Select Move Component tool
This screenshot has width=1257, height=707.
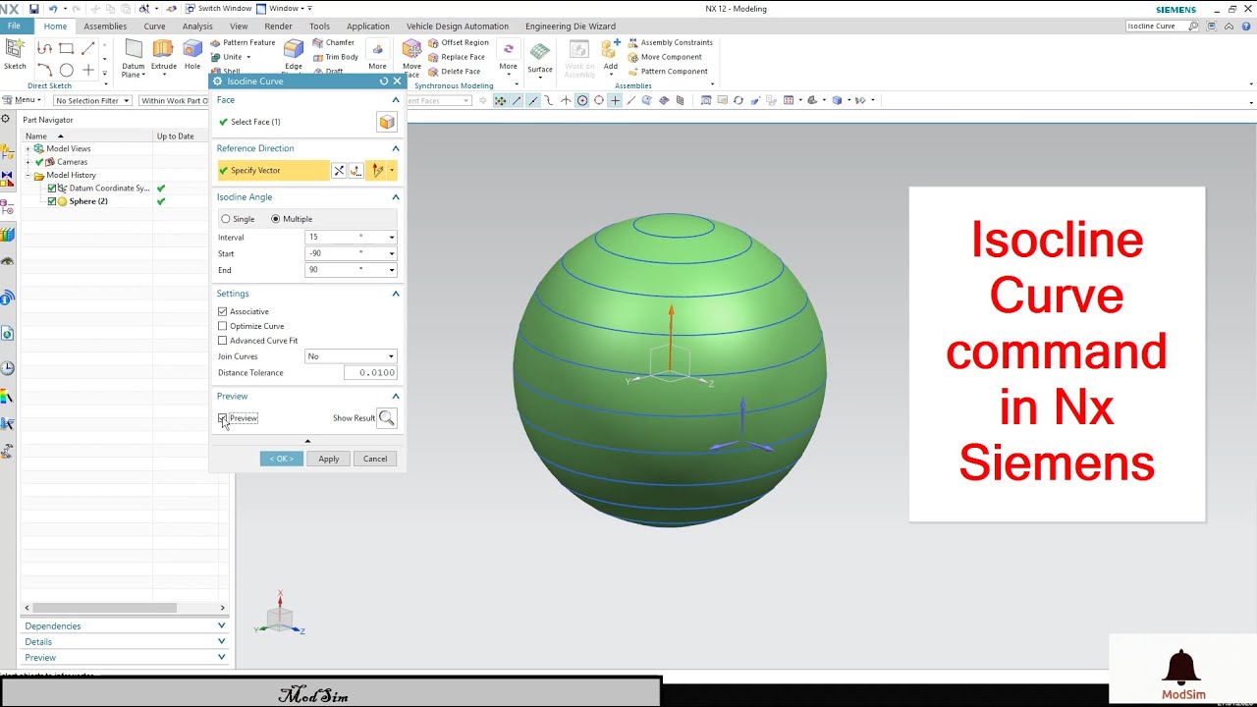coord(665,57)
